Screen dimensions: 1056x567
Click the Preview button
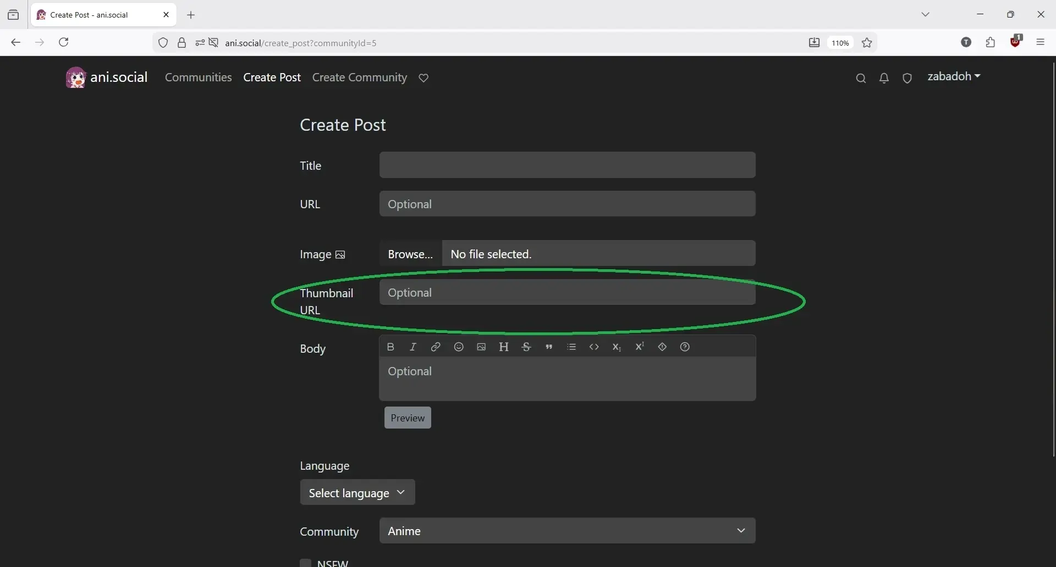point(408,418)
